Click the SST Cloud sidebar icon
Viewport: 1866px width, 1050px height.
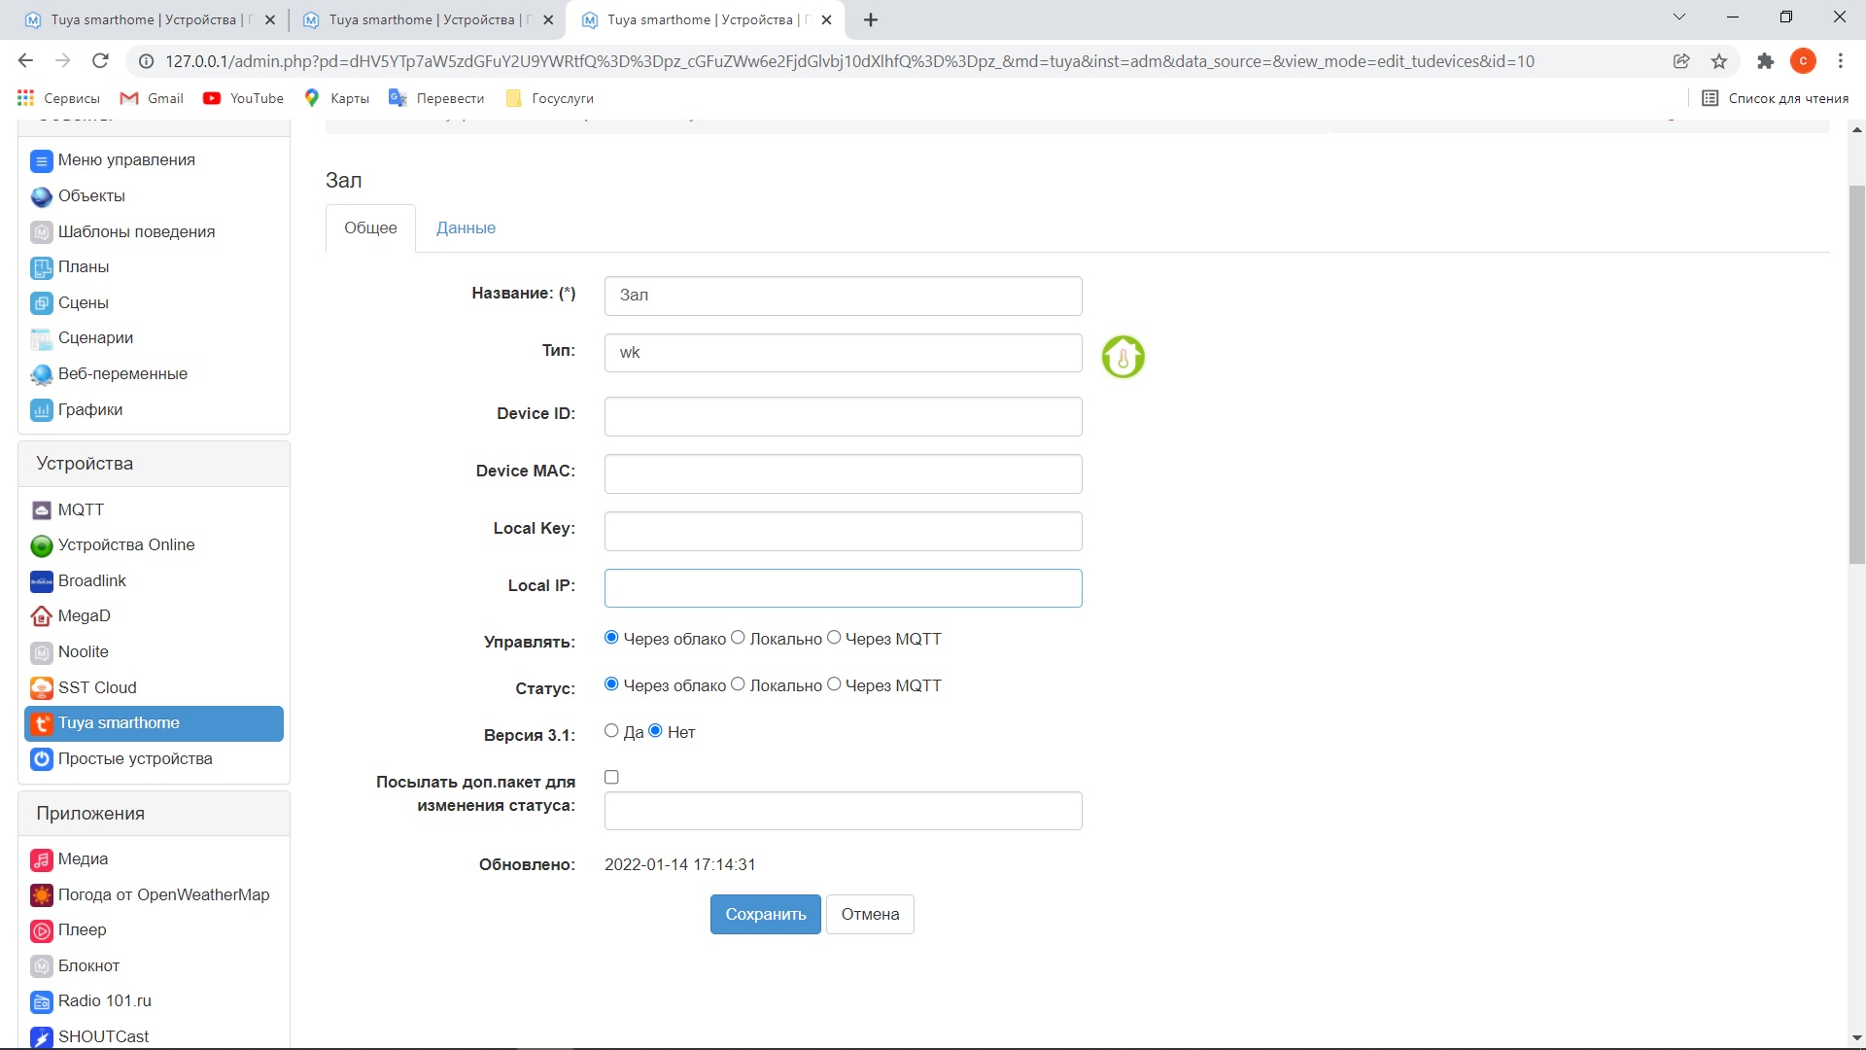click(x=41, y=688)
